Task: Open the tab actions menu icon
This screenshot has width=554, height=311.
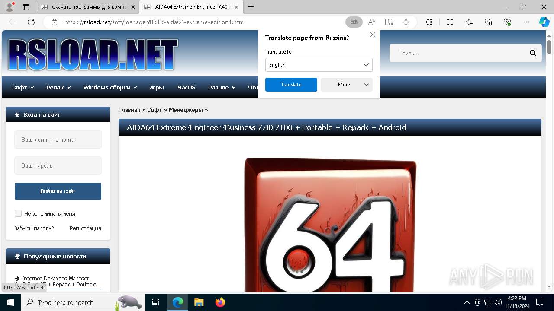Action: pos(26,7)
